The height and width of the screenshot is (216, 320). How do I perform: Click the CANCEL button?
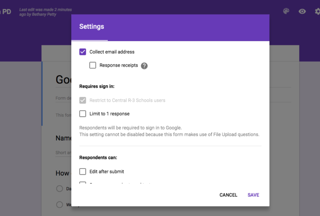click(x=228, y=195)
